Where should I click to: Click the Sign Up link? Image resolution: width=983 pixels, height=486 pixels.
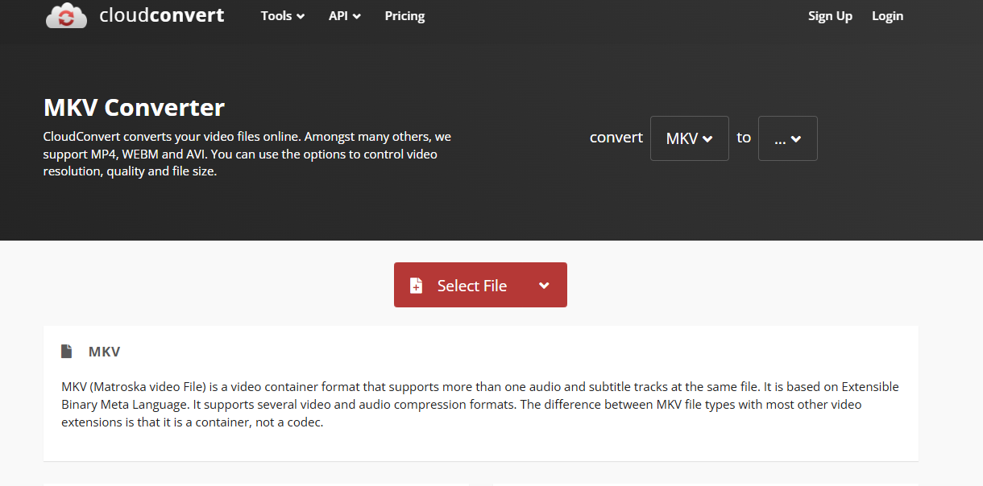point(830,16)
